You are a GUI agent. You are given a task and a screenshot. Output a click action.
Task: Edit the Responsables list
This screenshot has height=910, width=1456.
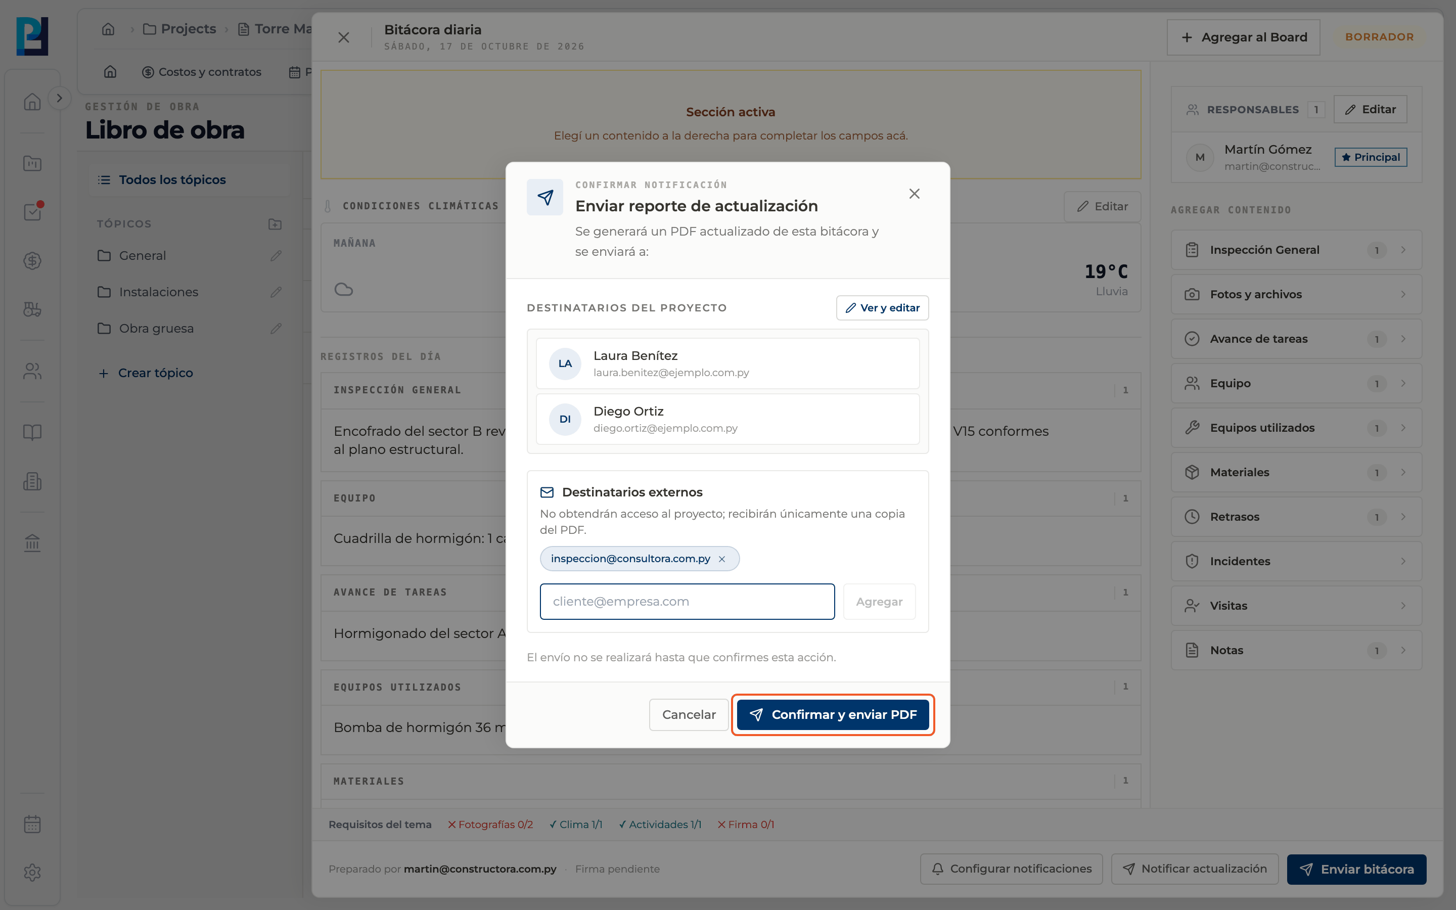[1370, 109]
